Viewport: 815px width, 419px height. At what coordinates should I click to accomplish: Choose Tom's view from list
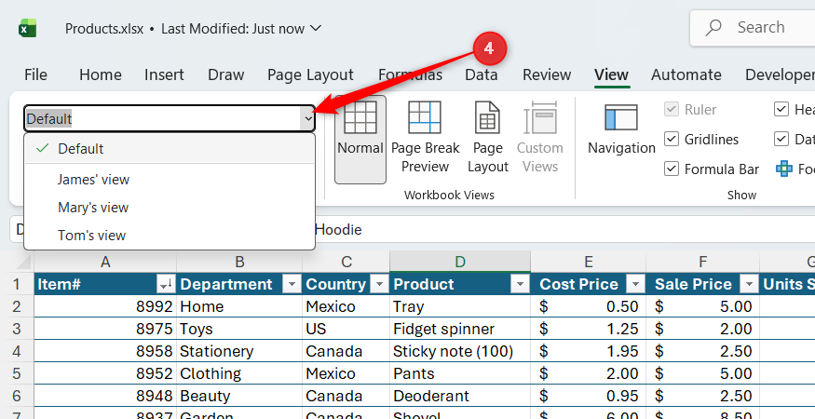pyautogui.click(x=170, y=235)
